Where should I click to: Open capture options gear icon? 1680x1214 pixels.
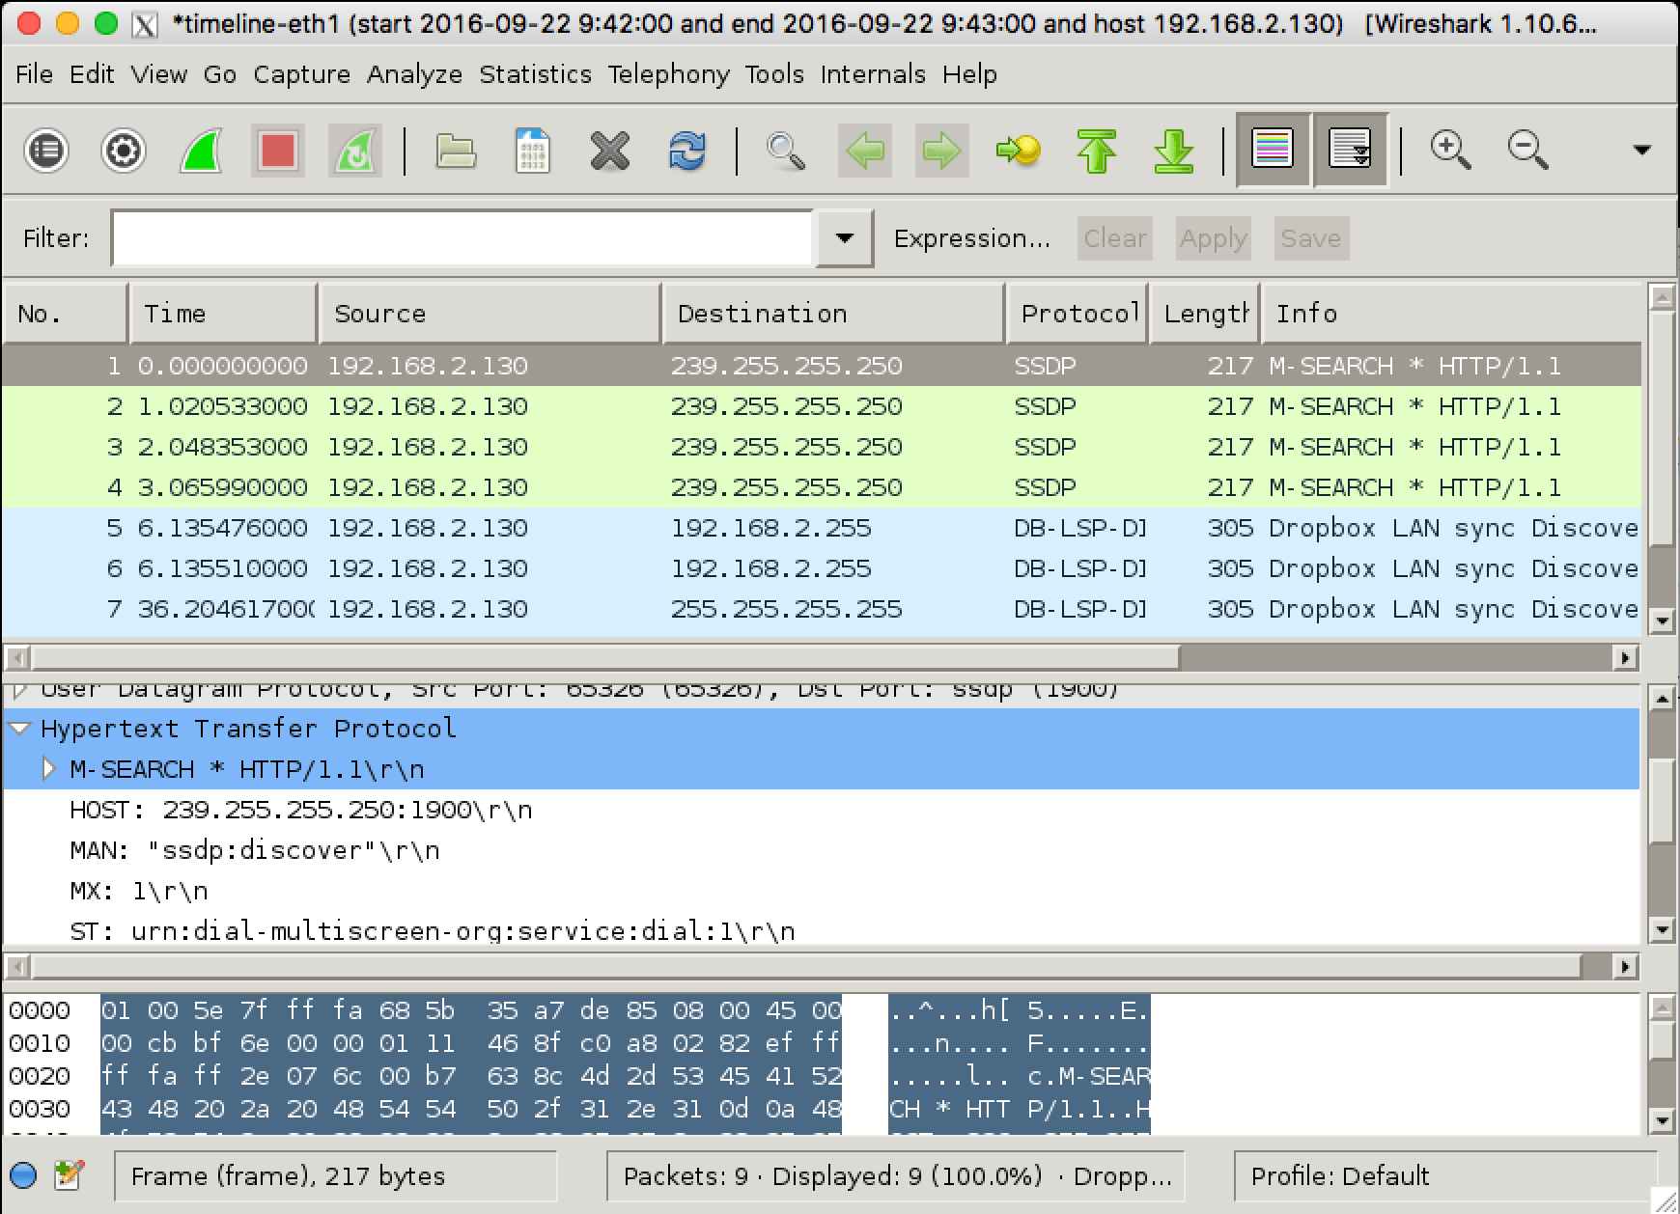[124, 151]
